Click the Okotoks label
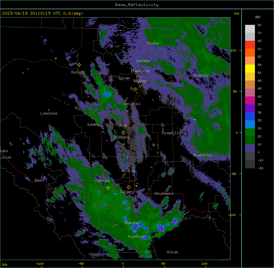This screenshot has height=268, width=274. click(131, 223)
